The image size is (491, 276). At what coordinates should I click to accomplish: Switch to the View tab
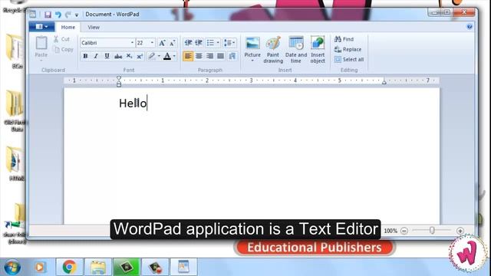pyautogui.click(x=94, y=28)
